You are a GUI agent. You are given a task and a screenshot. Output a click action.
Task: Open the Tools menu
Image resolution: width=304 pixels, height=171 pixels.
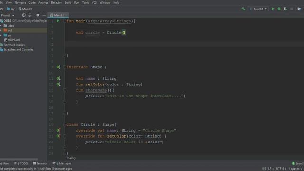point(85,3)
